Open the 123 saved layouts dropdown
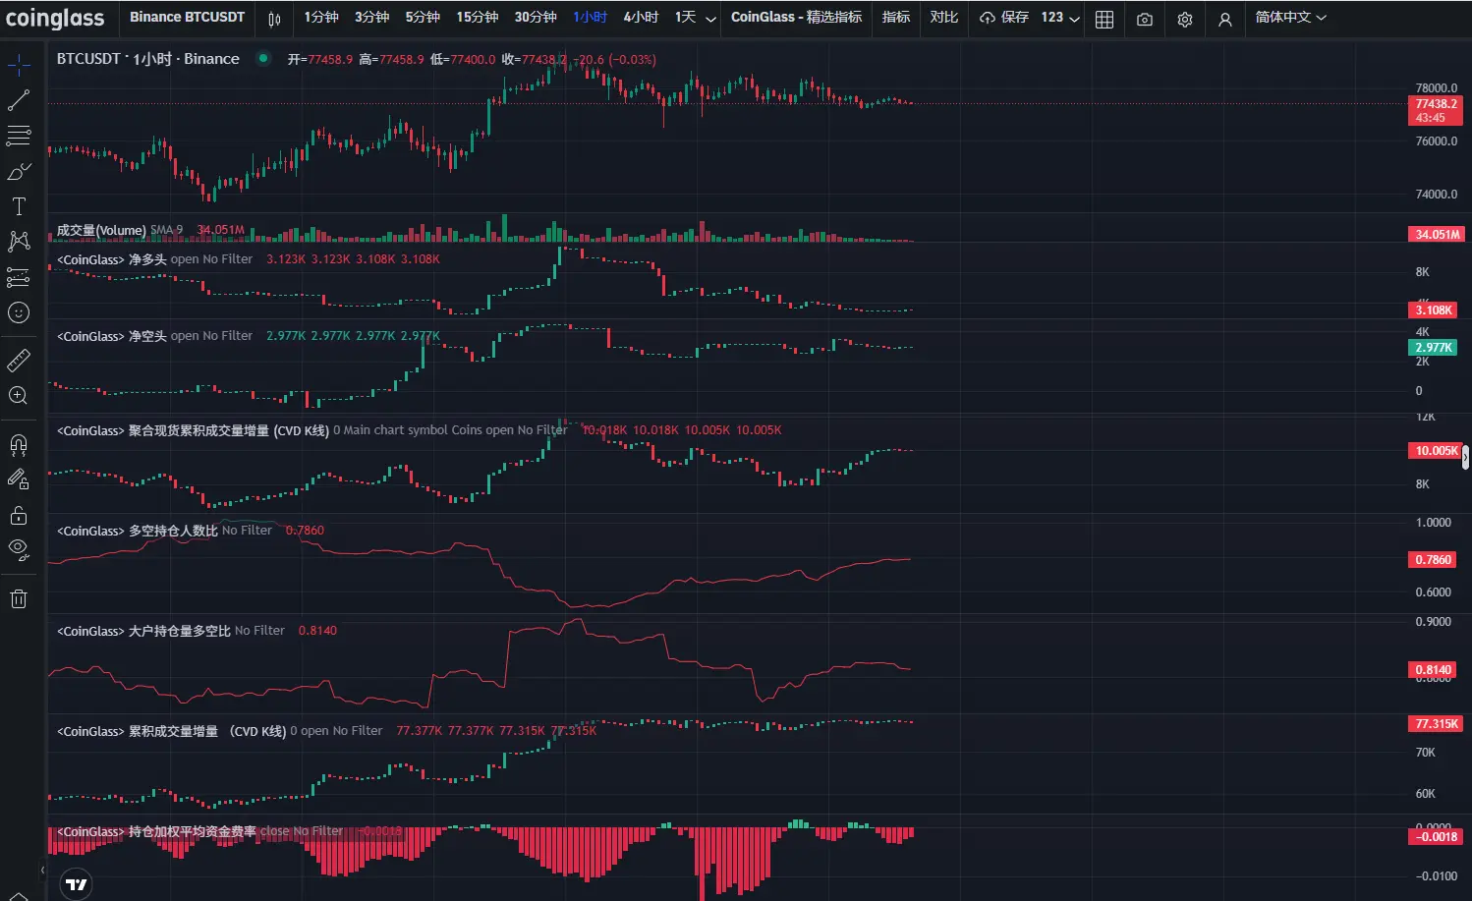Viewport: 1472px width, 901px height. point(1060,18)
